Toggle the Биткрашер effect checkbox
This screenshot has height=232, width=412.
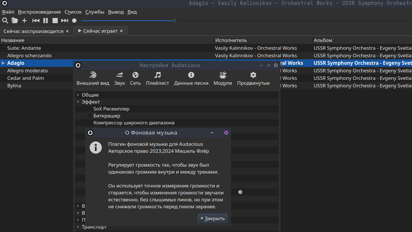pos(90,116)
